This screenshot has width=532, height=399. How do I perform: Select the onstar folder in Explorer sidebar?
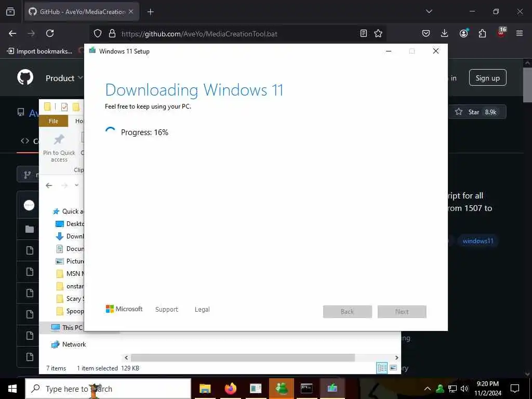pyautogui.click(x=70, y=286)
